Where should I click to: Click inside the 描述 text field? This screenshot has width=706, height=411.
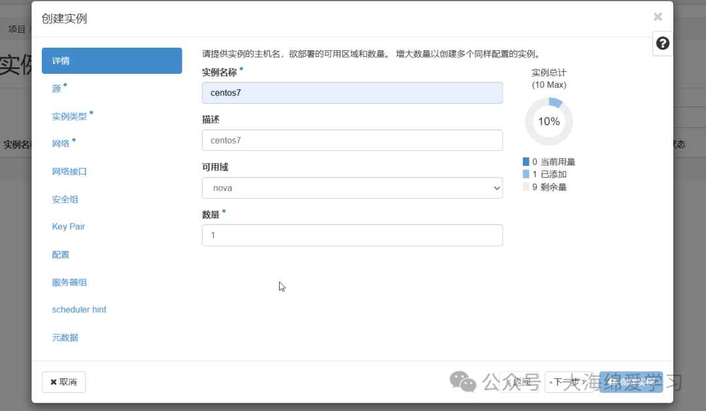pyautogui.click(x=352, y=140)
